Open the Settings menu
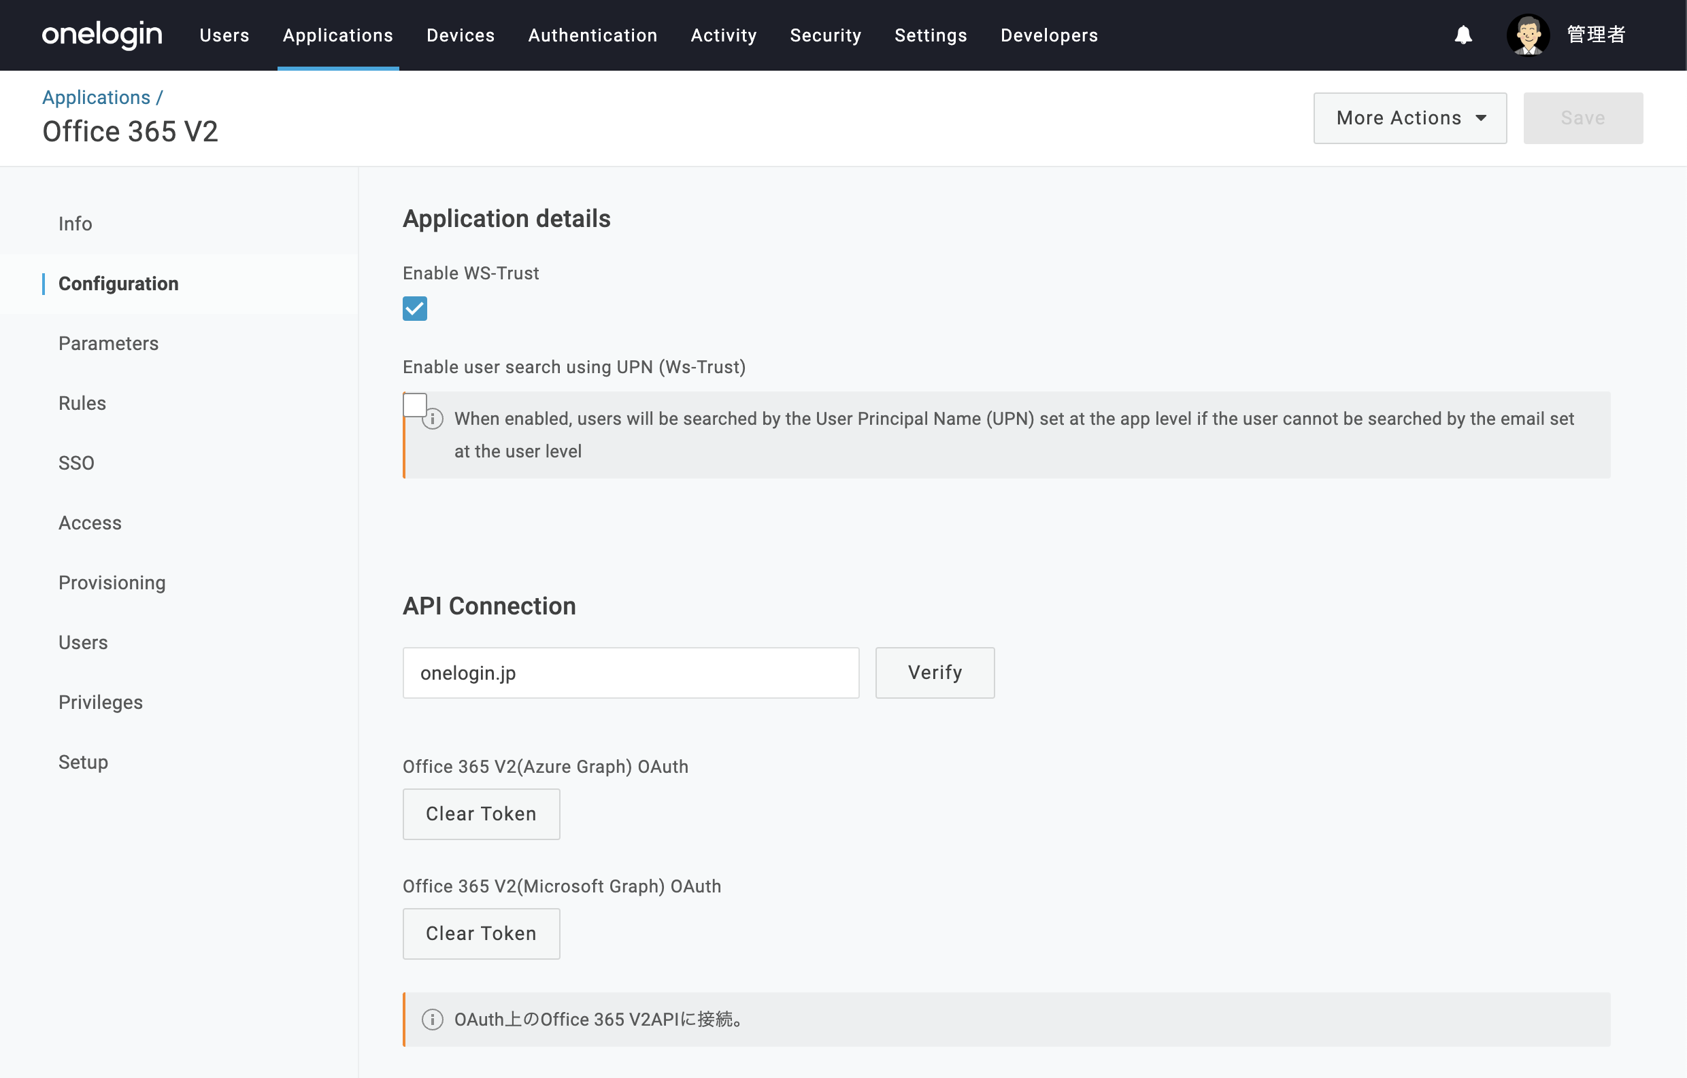Image resolution: width=1687 pixels, height=1078 pixels. pos(931,35)
